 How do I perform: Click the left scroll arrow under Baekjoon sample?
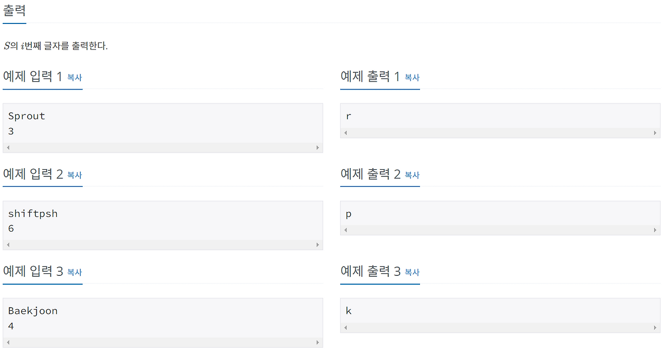[8, 342]
